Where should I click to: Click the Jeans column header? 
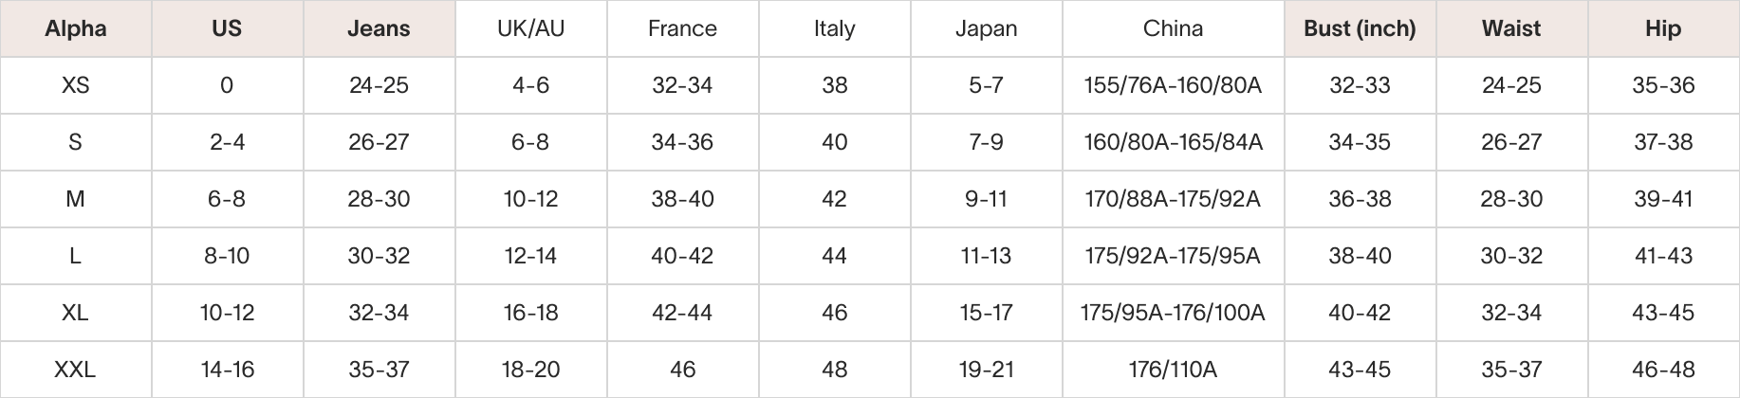[379, 28]
